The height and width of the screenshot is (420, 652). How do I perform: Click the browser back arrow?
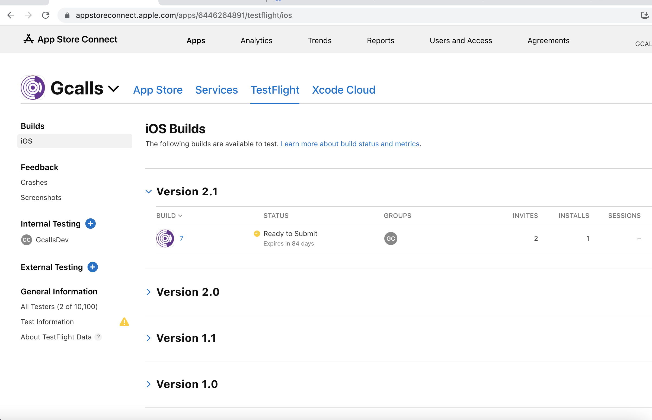pyautogui.click(x=11, y=15)
